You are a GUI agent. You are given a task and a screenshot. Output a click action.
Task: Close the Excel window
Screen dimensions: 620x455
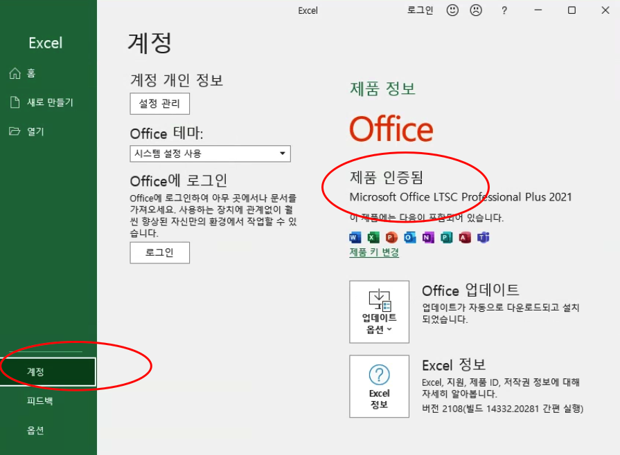[605, 10]
